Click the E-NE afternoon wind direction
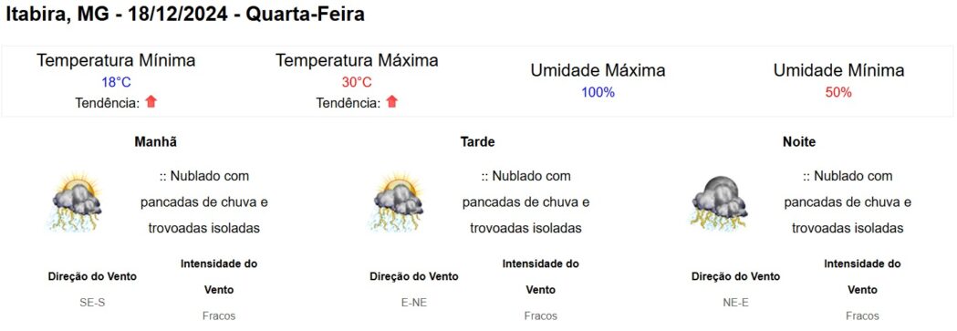 414,303
